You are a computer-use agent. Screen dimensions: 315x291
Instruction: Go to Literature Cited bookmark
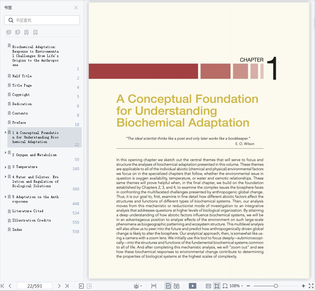[28, 211]
